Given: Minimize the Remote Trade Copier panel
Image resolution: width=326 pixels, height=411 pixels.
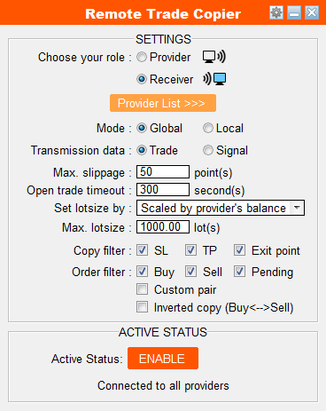Looking at the screenshot, I should pyautogui.click(x=294, y=12).
